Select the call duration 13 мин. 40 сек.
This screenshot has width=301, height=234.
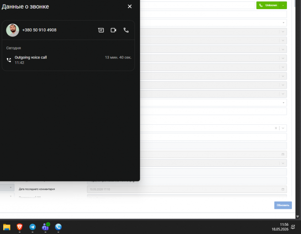click(118, 57)
